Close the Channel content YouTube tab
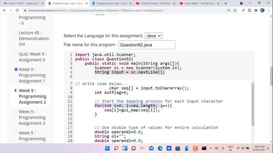Image resolution: width=273 pixels, height=153 pixels. (174, 3)
